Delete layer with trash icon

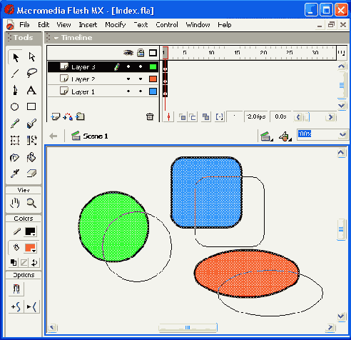pos(150,116)
